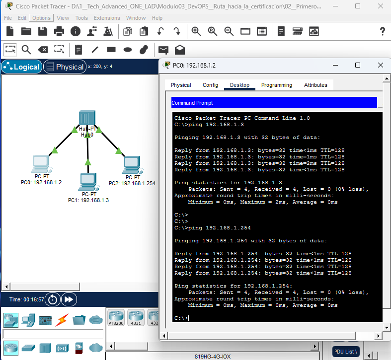Click PC0 window horizontal scrollbar right arrow

379,336
